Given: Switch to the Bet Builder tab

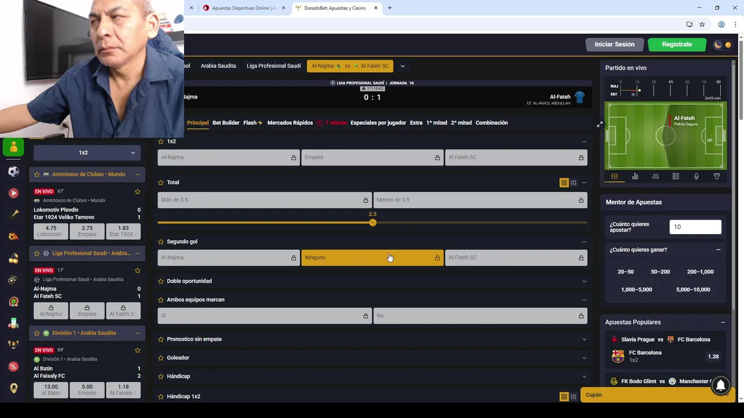Looking at the screenshot, I should (x=226, y=123).
